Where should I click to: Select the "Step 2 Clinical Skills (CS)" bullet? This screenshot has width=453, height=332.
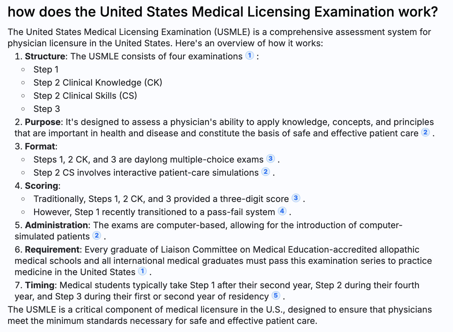pyautogui.click(x=85, y=96)
